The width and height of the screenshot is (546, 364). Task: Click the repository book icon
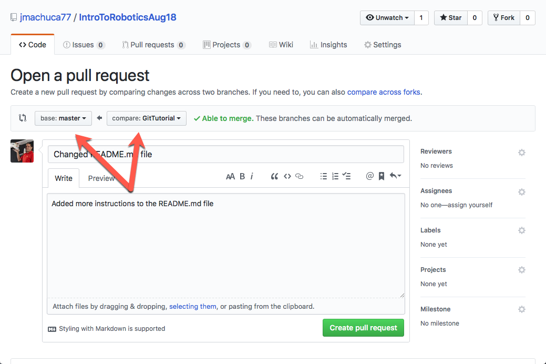(x=14, y=17)
